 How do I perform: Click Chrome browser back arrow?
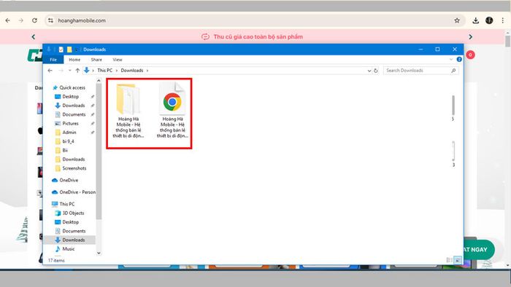click(7, 20)
